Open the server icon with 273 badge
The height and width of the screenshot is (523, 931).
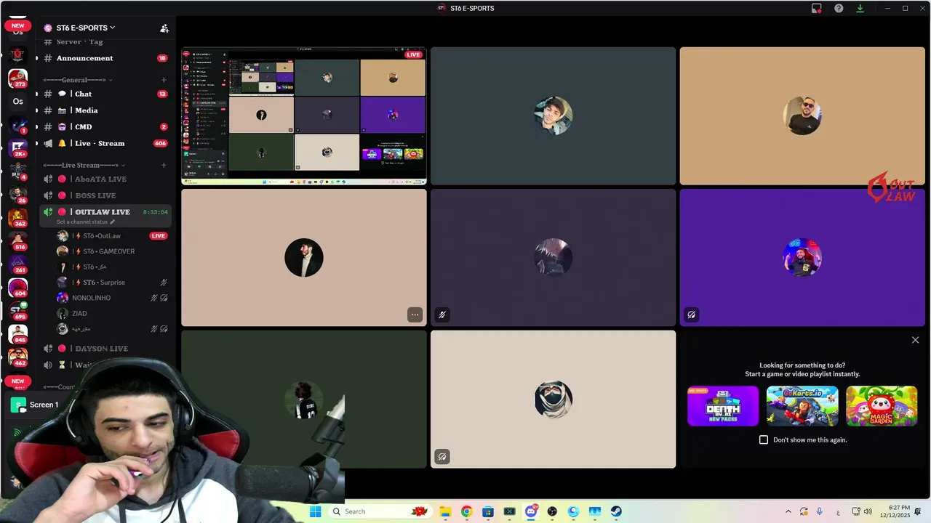(17, 78)
